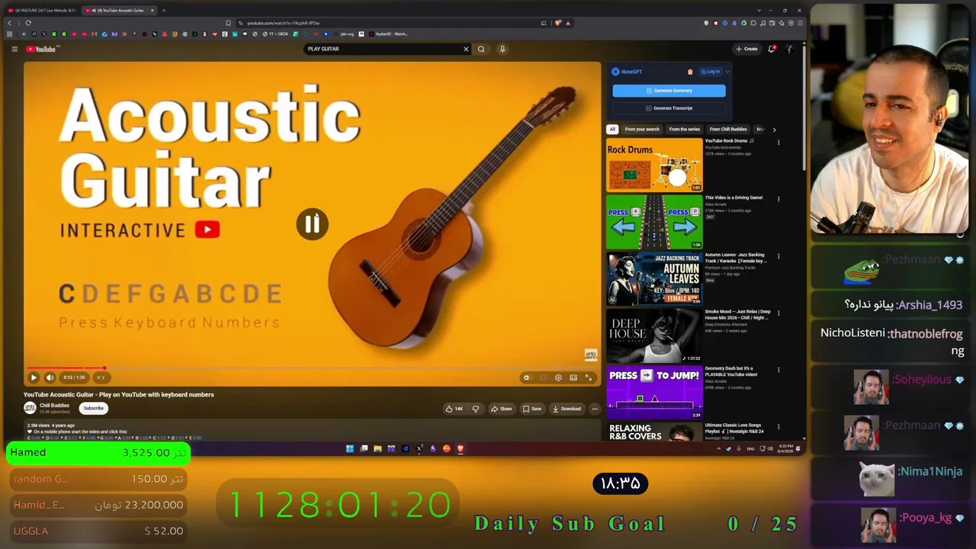Open the YouTube account avatar menu
The width and height of the screenshot is (976, 549).
pyautogui.click(x=789, y=49)
